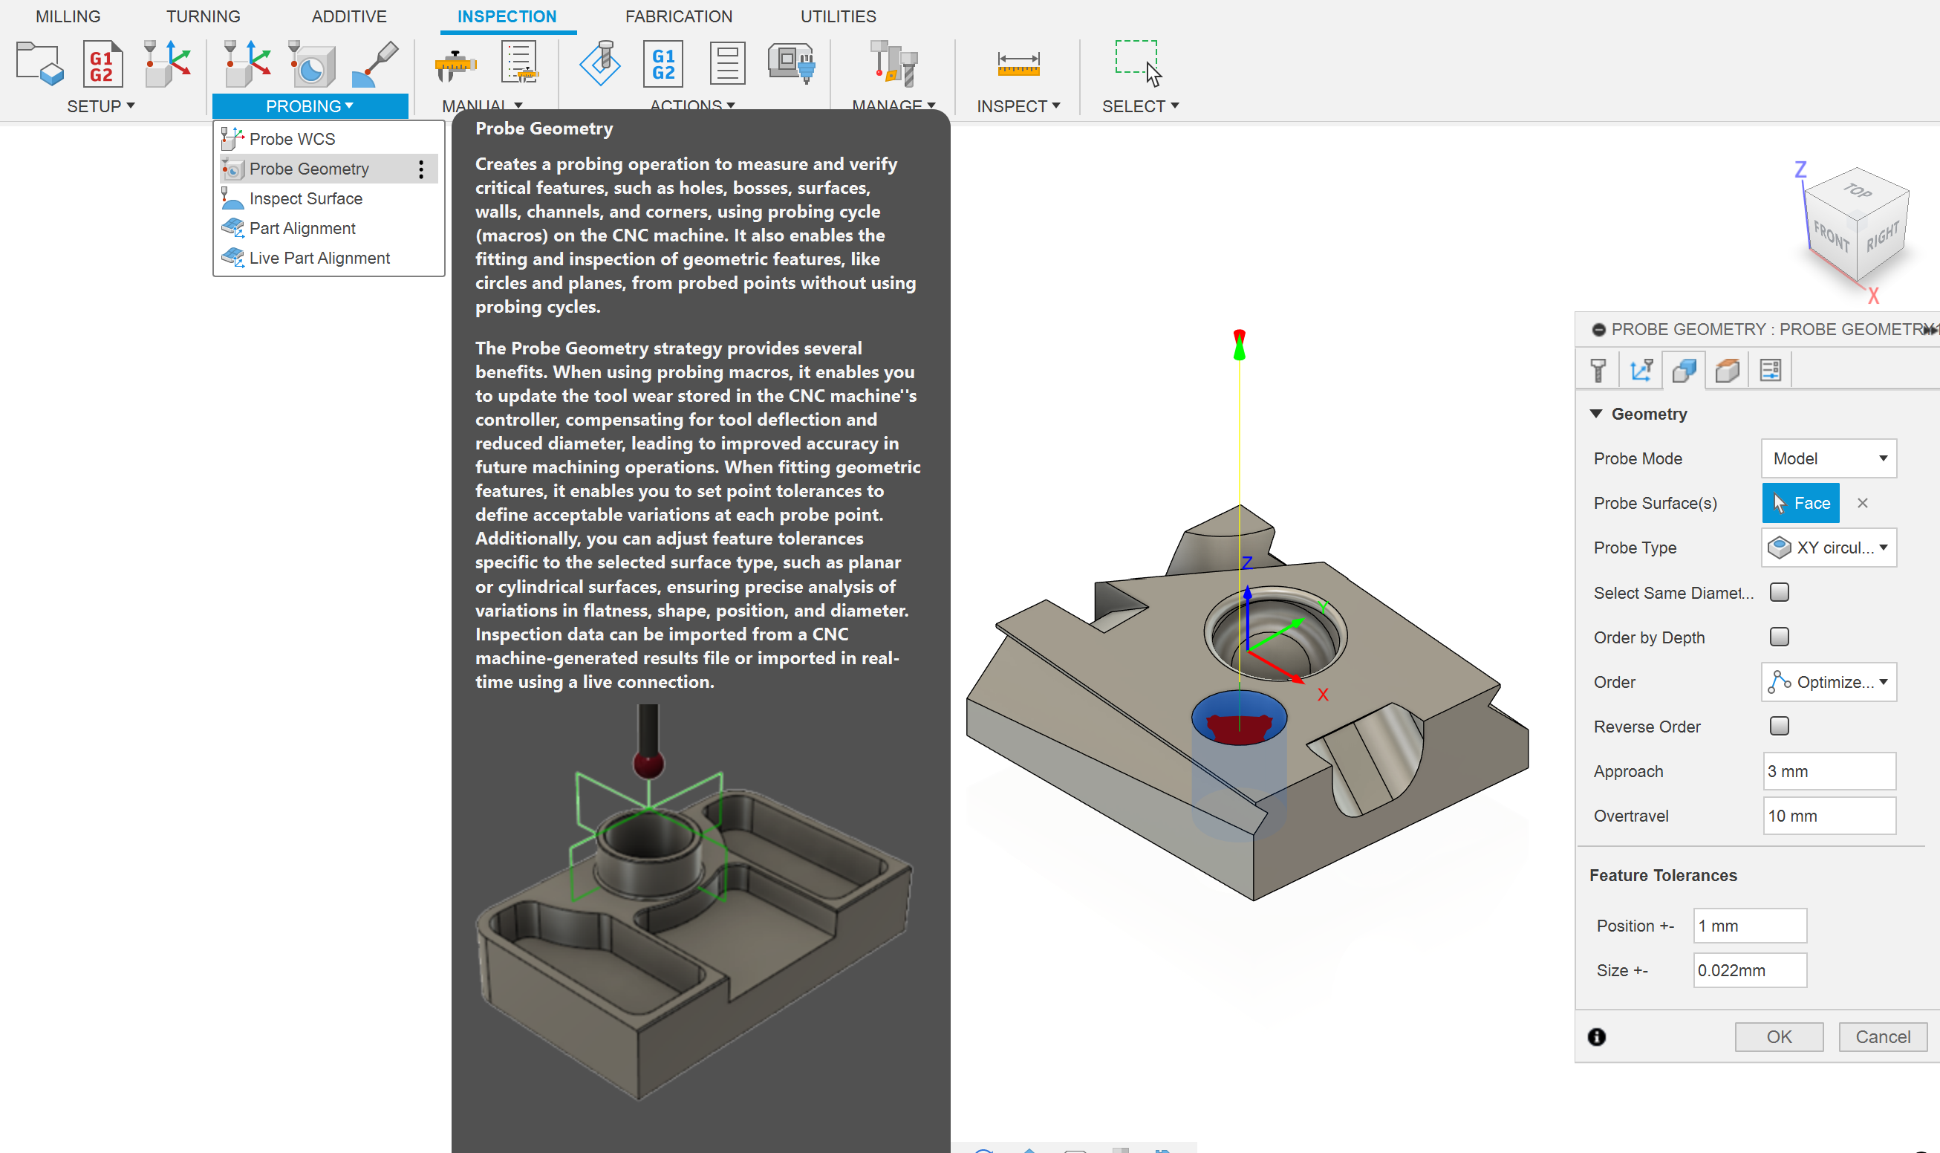Click the Measure ruler icon in the Inspect group
This screenshot has height=1153, width=1940.
click(x=1018, y=64)
